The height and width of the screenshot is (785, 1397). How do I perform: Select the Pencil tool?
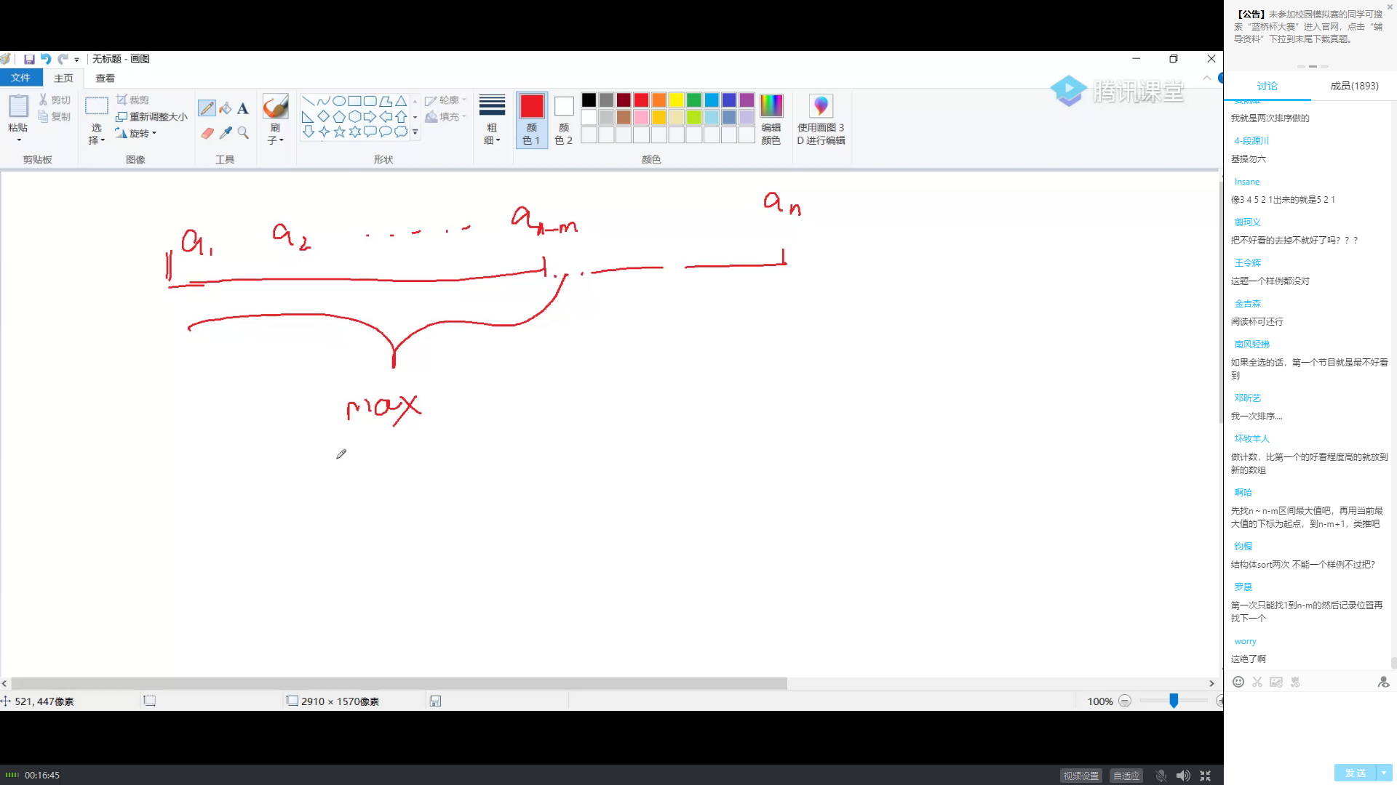(207, 108)
